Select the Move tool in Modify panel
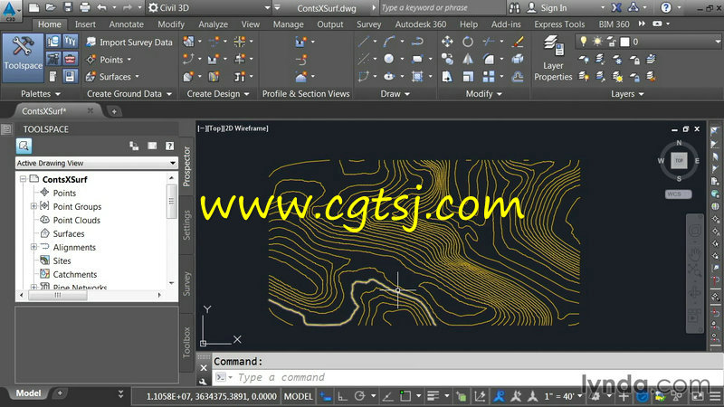This screenshot has width=724, height=407. click(x=447, y=42)
